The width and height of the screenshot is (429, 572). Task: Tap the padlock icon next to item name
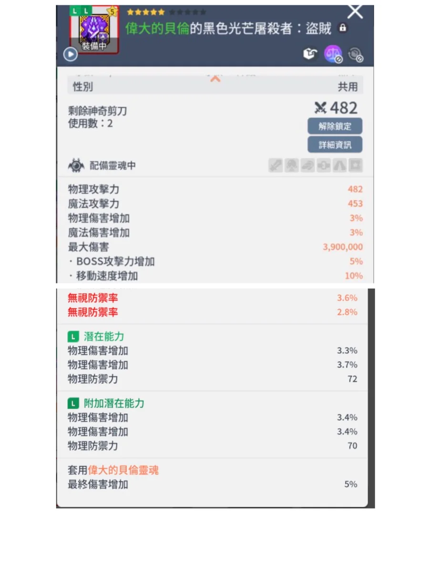coord(342,28)
